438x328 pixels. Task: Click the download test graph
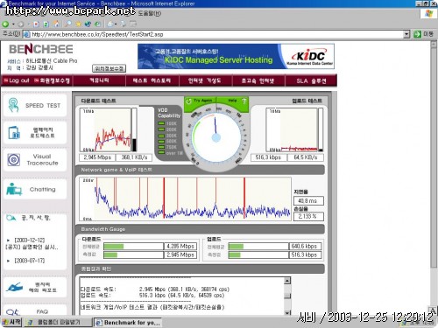coord(105,129)
